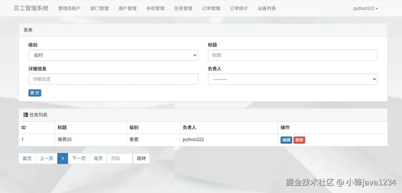Image resolution: width=402 pixels, height=193 pixels.
Task: Open 部门管理 in the navbar
Action: coord(100,8)
